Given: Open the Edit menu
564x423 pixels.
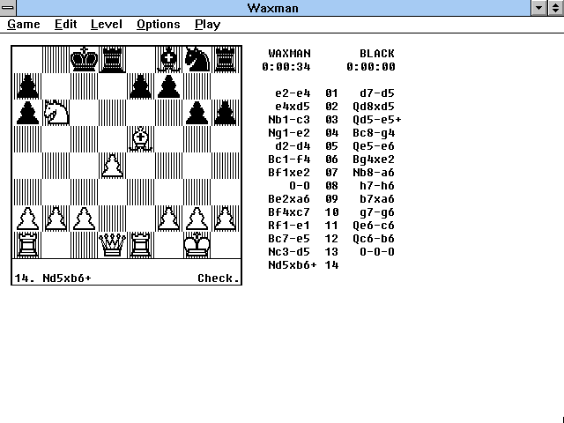Looking at the screenshot, I should coord(65,25).
